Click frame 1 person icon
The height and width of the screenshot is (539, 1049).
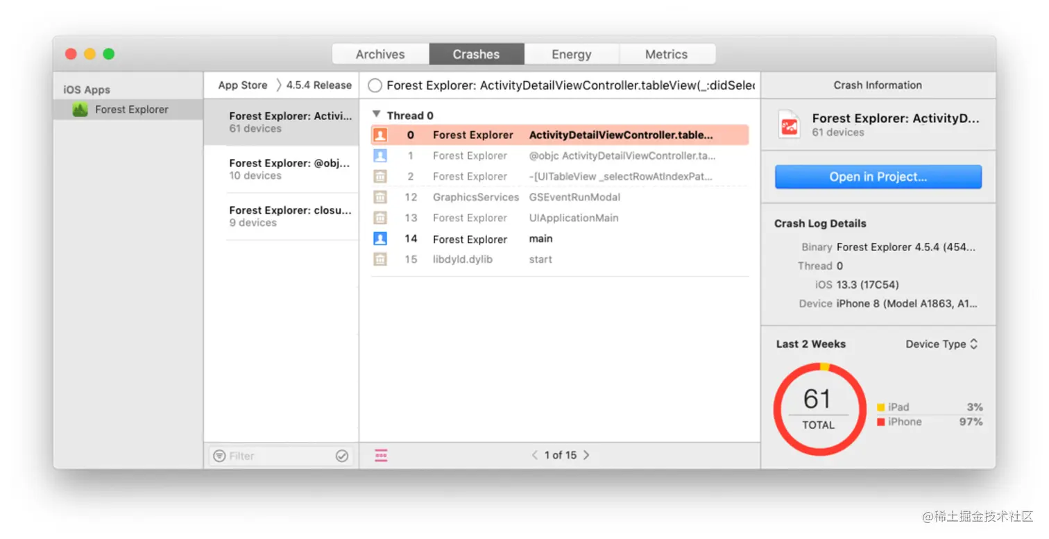pyautogui.click(x=380, y=155)
